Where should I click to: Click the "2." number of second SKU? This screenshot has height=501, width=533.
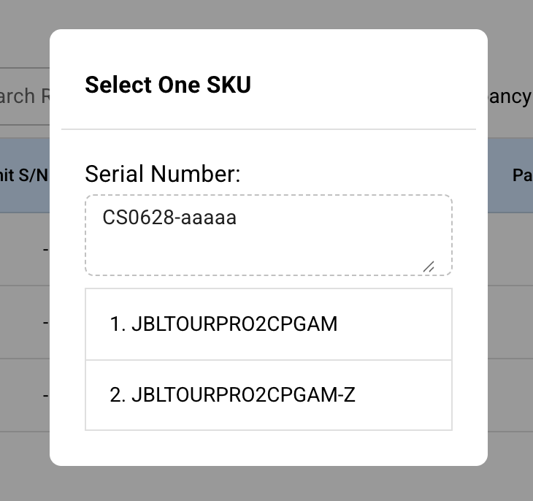[x=118, y=395]
